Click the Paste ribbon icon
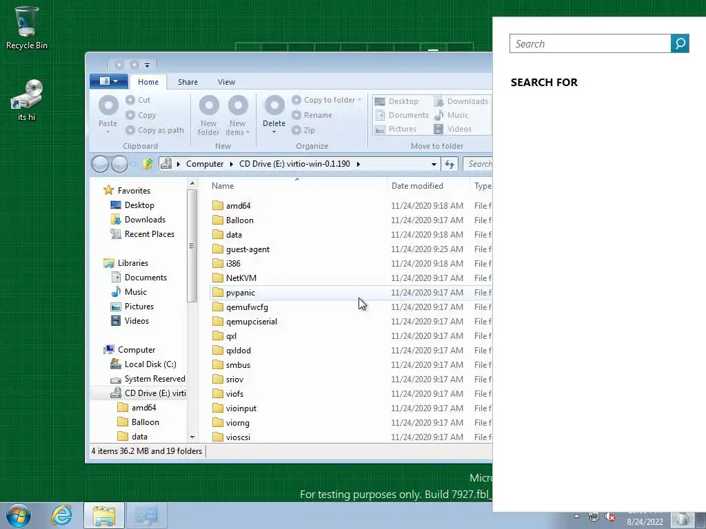This screenshot has height=529, width=706. pyautogui.click(x=108, y=114)
